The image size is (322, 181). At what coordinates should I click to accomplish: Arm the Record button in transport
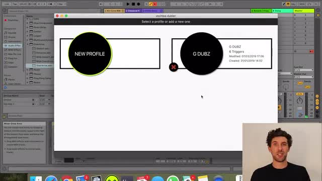138,4
